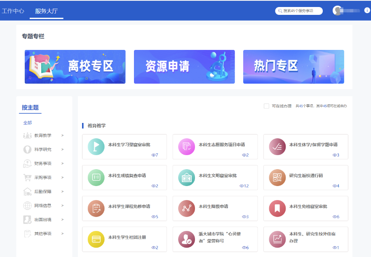Click the lightbulb icon for 科学研究
This screenshot has width=371, height=257.
(x=28, y=149)
